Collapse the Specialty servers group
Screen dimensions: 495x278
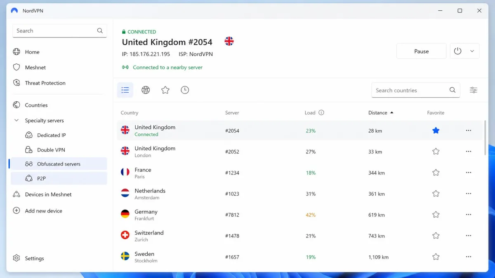pyautogui.click(x=16, y=121)
